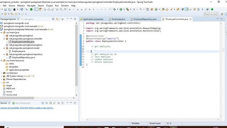This screenshot has width=227, height=128.
Task: Expand the net.javaguides.springboot package
Action: 4,36
